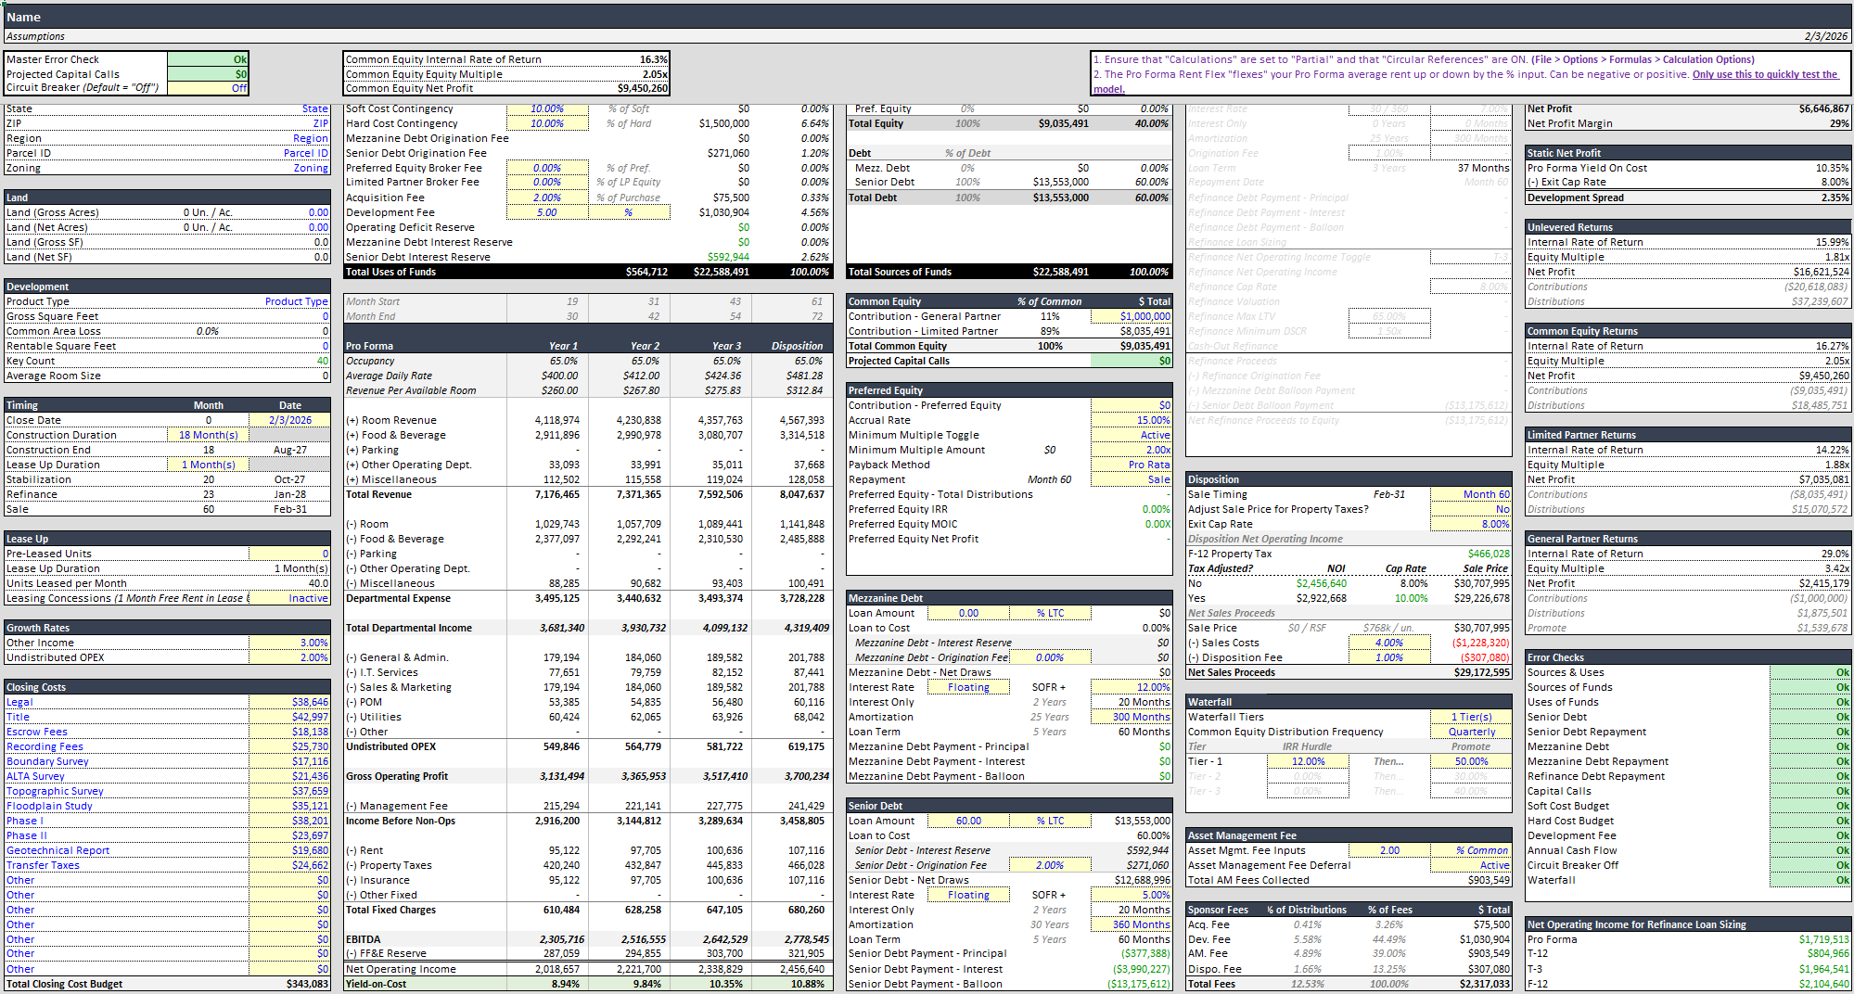Click the Product Type input cell
The width and height of the screenshot is (1854, 994).
click(x=290, y=301)
